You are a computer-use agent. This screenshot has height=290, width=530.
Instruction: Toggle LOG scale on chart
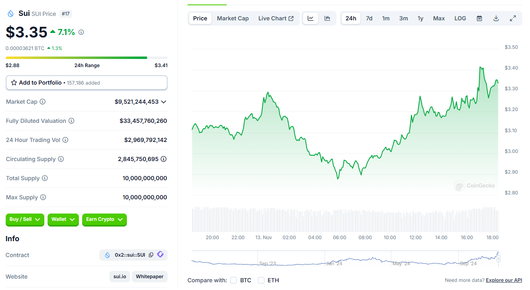click(x=460, y=18)
